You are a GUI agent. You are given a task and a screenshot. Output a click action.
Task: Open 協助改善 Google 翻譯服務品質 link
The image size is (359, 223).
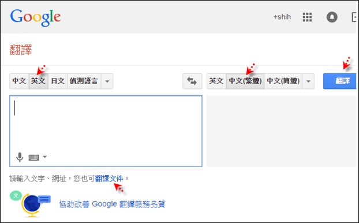click(112, 204)
